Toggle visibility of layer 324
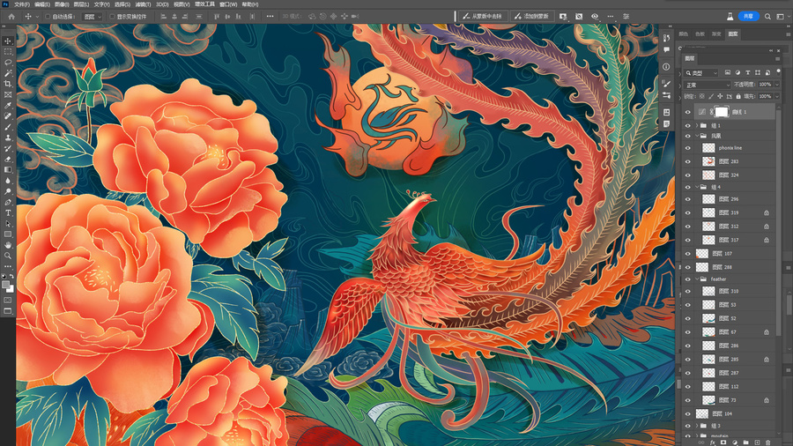The image size is (793, 446). point(688,175)
